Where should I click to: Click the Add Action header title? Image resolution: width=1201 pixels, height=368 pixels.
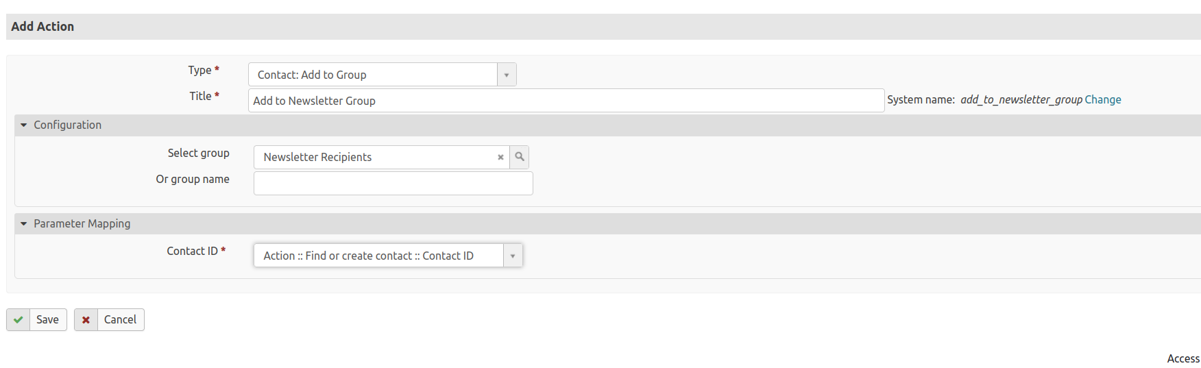pyautogui.click(x=43, y=27)
